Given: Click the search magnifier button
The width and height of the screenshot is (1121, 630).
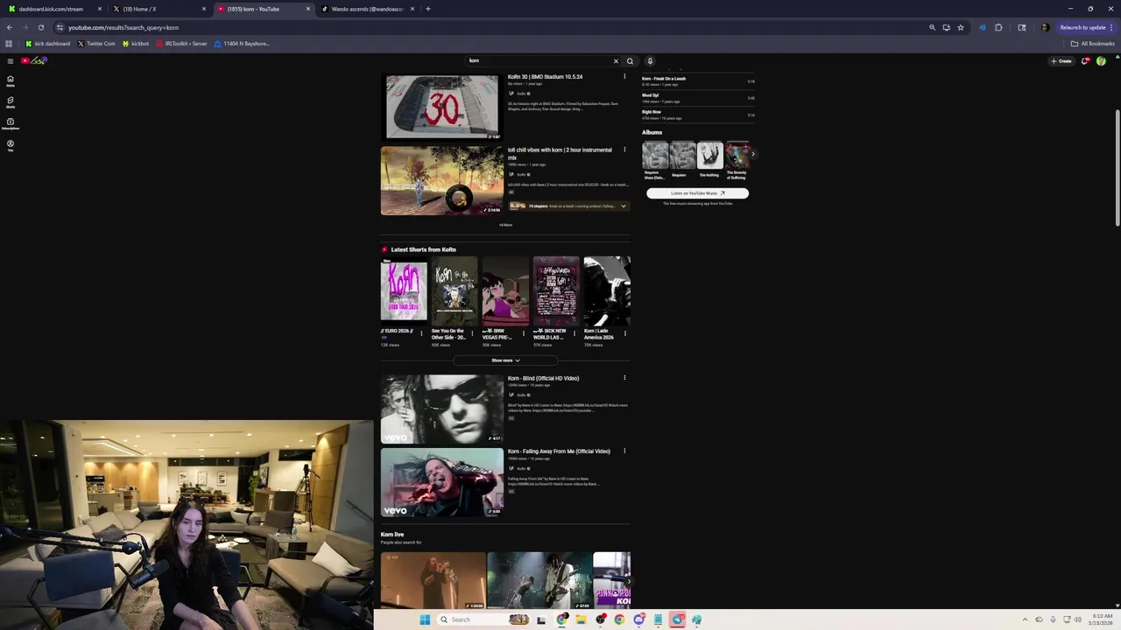Looking at the screenshot, I should 630,61.
